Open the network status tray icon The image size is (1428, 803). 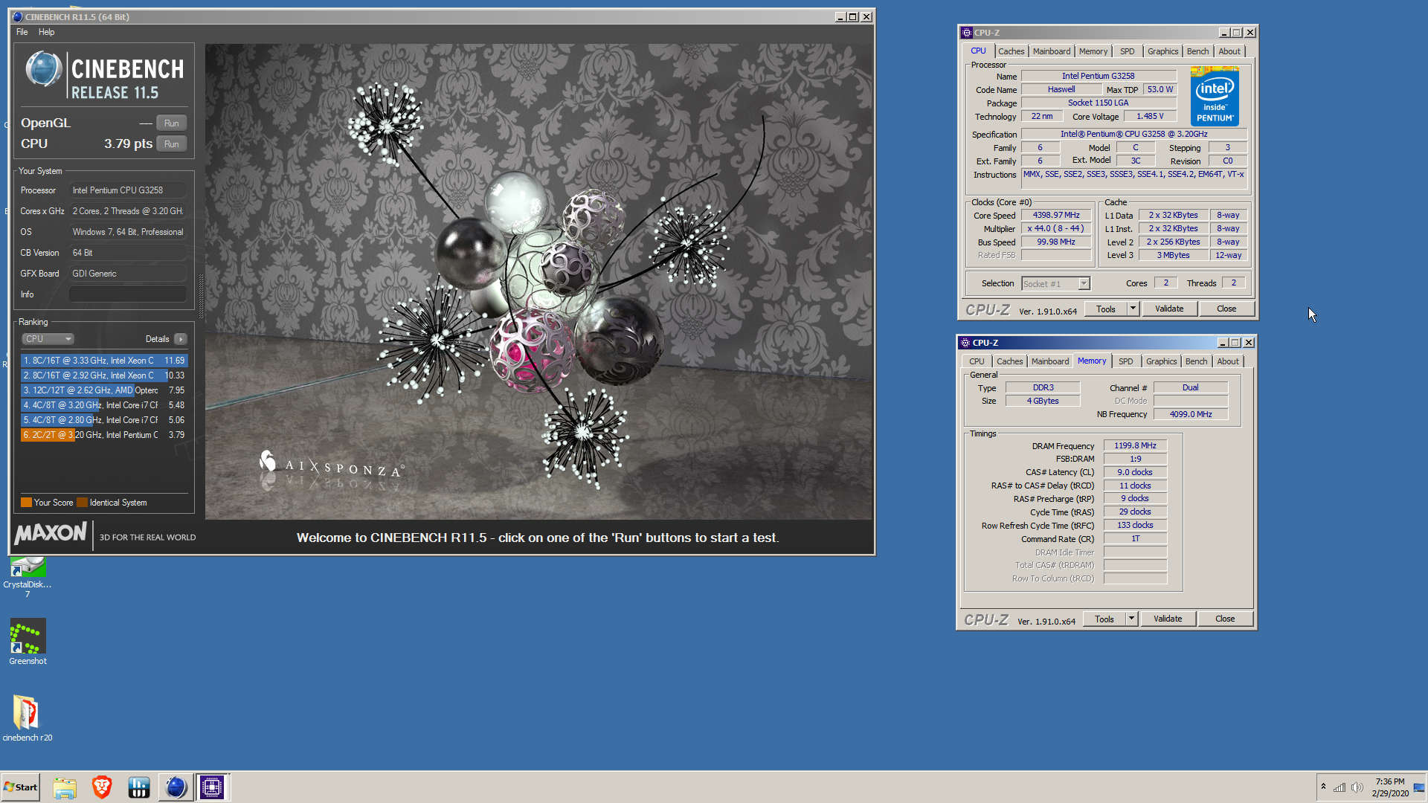pyautogui.click(x=1339, y=787)
